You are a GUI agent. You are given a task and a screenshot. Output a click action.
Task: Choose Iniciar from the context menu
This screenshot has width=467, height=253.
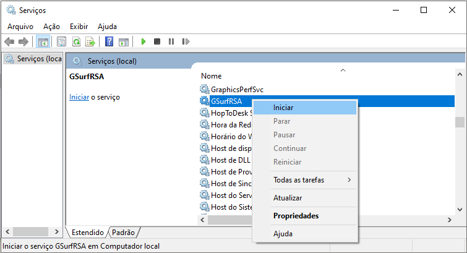(x=283, y=108)
